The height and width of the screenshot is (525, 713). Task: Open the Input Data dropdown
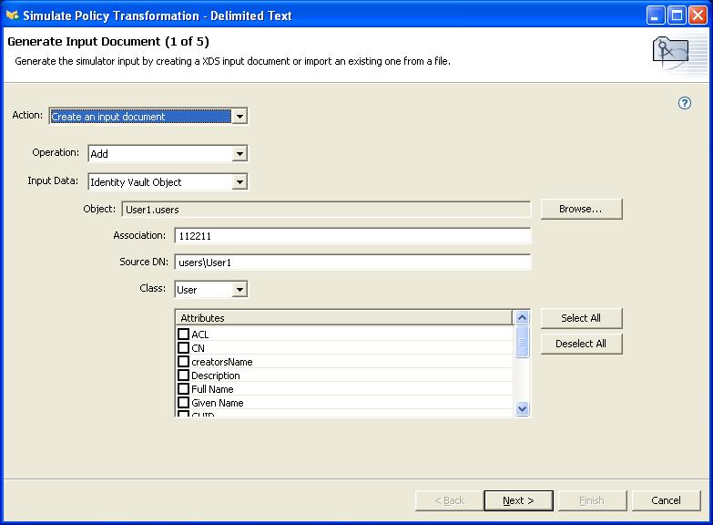click(239, 182)
